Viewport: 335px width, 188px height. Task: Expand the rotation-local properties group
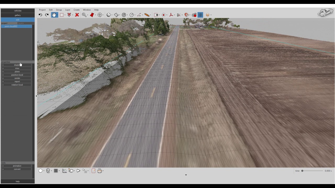(x=17, y=85)
